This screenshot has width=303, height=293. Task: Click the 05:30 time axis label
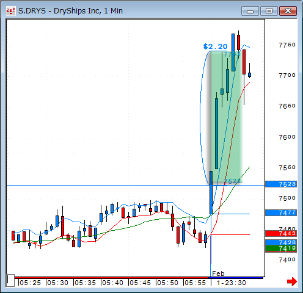(x=57, y=283)
